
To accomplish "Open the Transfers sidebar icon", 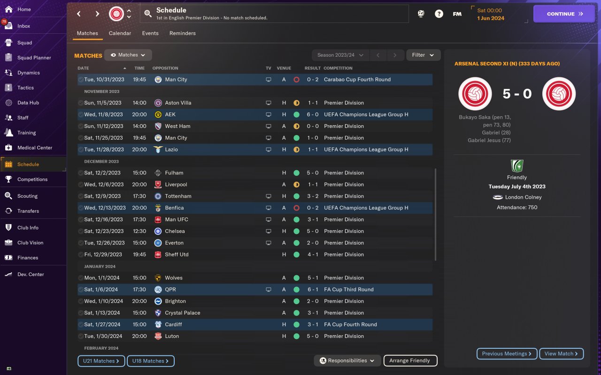I will pos(8,211).
